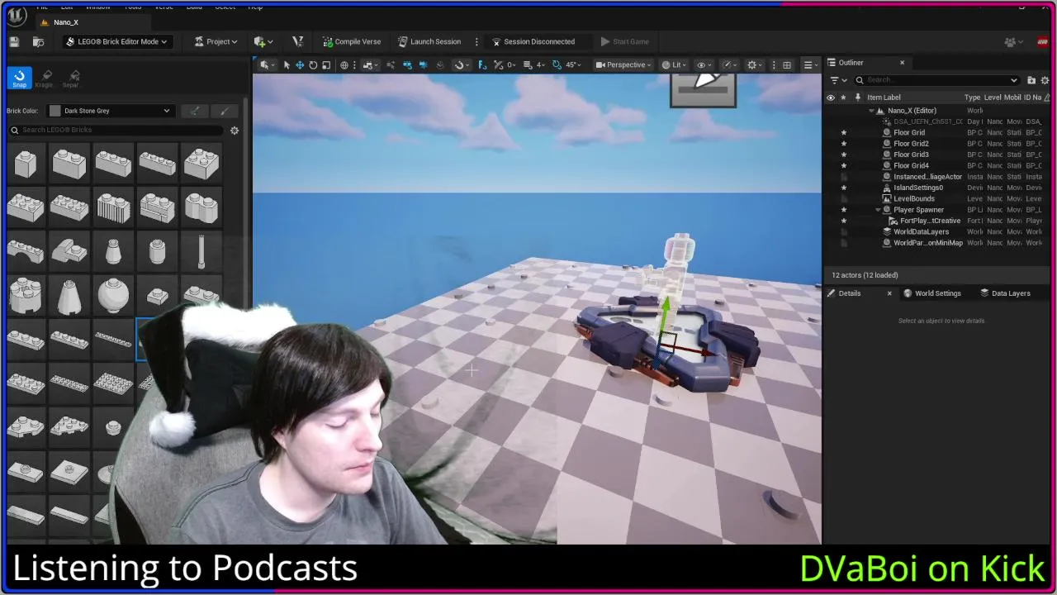Pick the round dome brick thumbnail
Image resolution: width=1057 pixels, height=595 pixels.
[x=113, y=295]
